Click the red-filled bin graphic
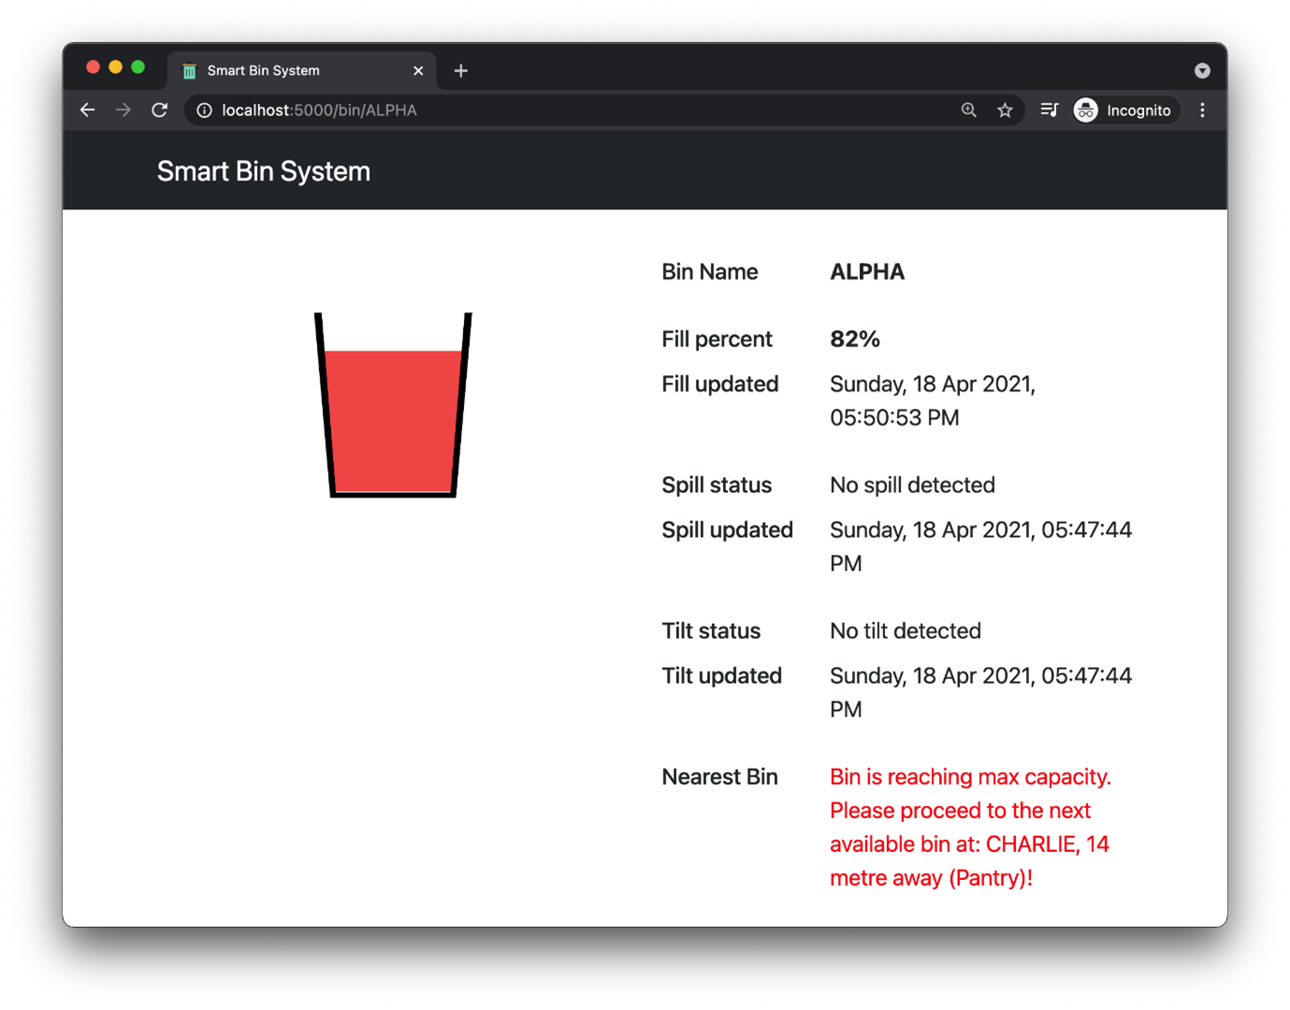This screenshot has height=1010, width=1290. [393, 405]
